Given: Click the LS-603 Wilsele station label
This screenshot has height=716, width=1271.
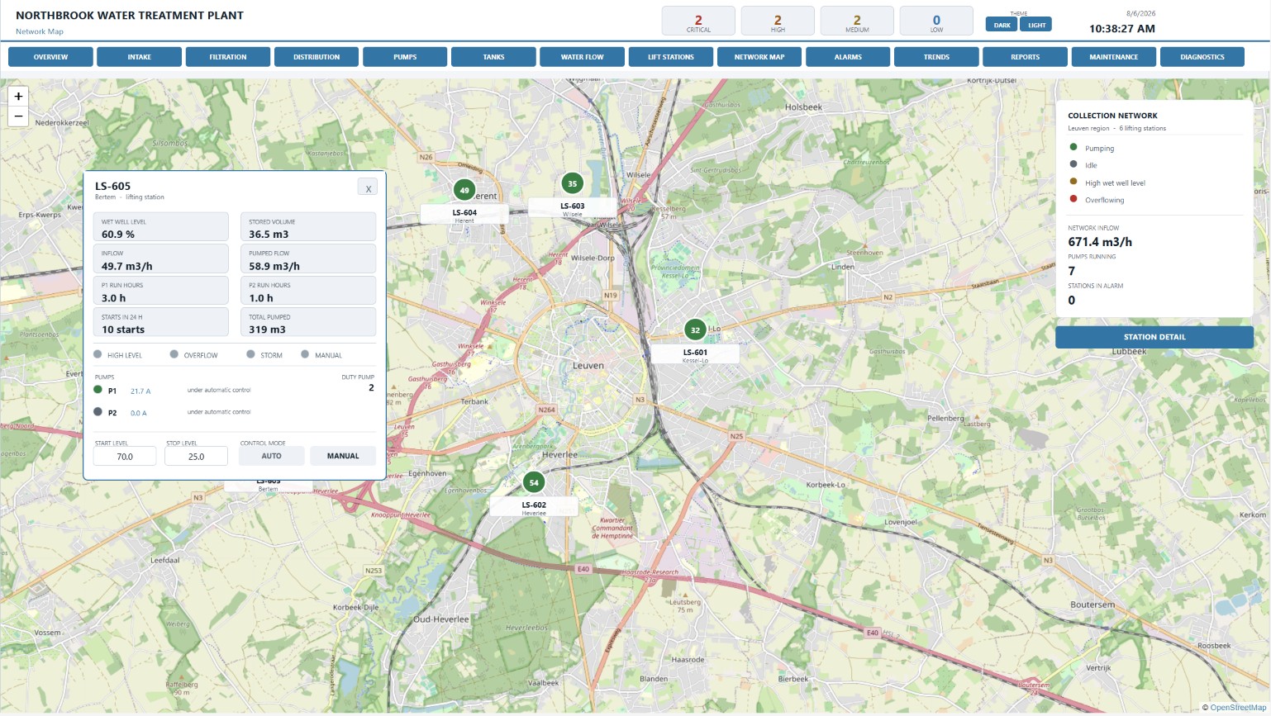Looking at the screenshot, I should 572,207.
